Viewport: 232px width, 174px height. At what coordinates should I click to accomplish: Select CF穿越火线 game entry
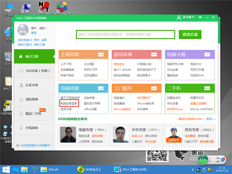coord(144,64)
